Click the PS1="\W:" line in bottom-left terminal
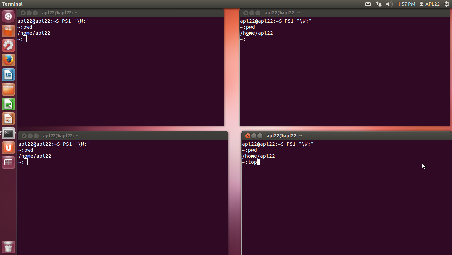 coord(54,144)
